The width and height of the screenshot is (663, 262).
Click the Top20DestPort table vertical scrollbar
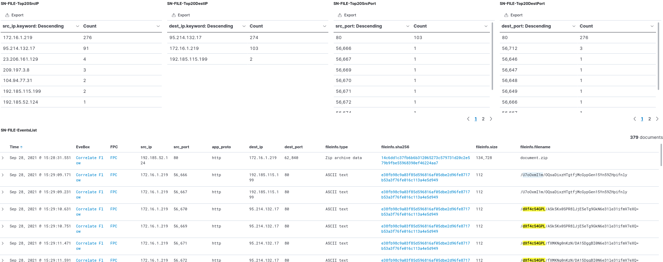(x=658, y=56)
